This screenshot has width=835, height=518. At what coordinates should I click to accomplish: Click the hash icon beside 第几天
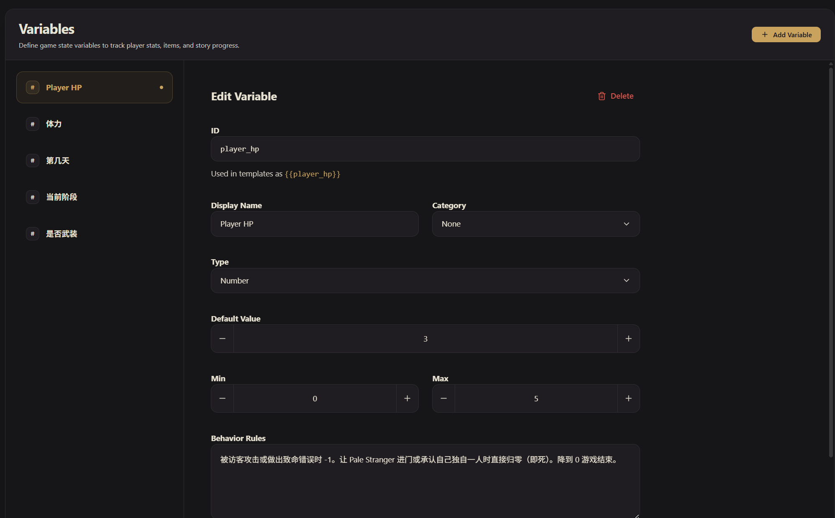pyautogui.click(x=33, y=161)
